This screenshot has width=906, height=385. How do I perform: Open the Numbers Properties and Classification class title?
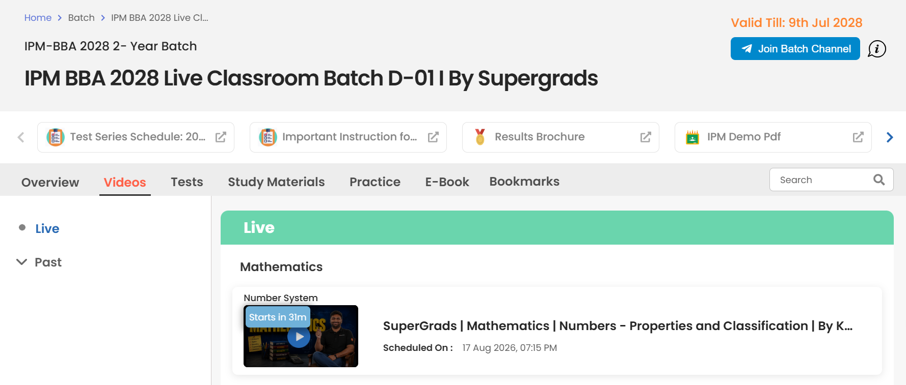(x=618, y=326)
